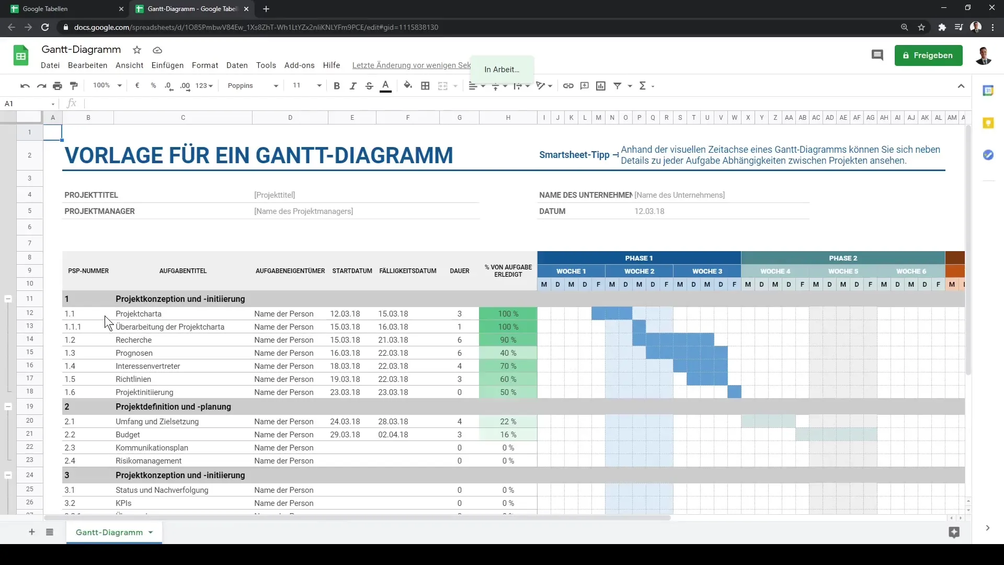1004x565 pixels.
Task: Insert a link with the toolbar icon
Action: (568, 86)
